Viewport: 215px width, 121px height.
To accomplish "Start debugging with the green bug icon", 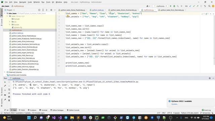I will (174, 6).
